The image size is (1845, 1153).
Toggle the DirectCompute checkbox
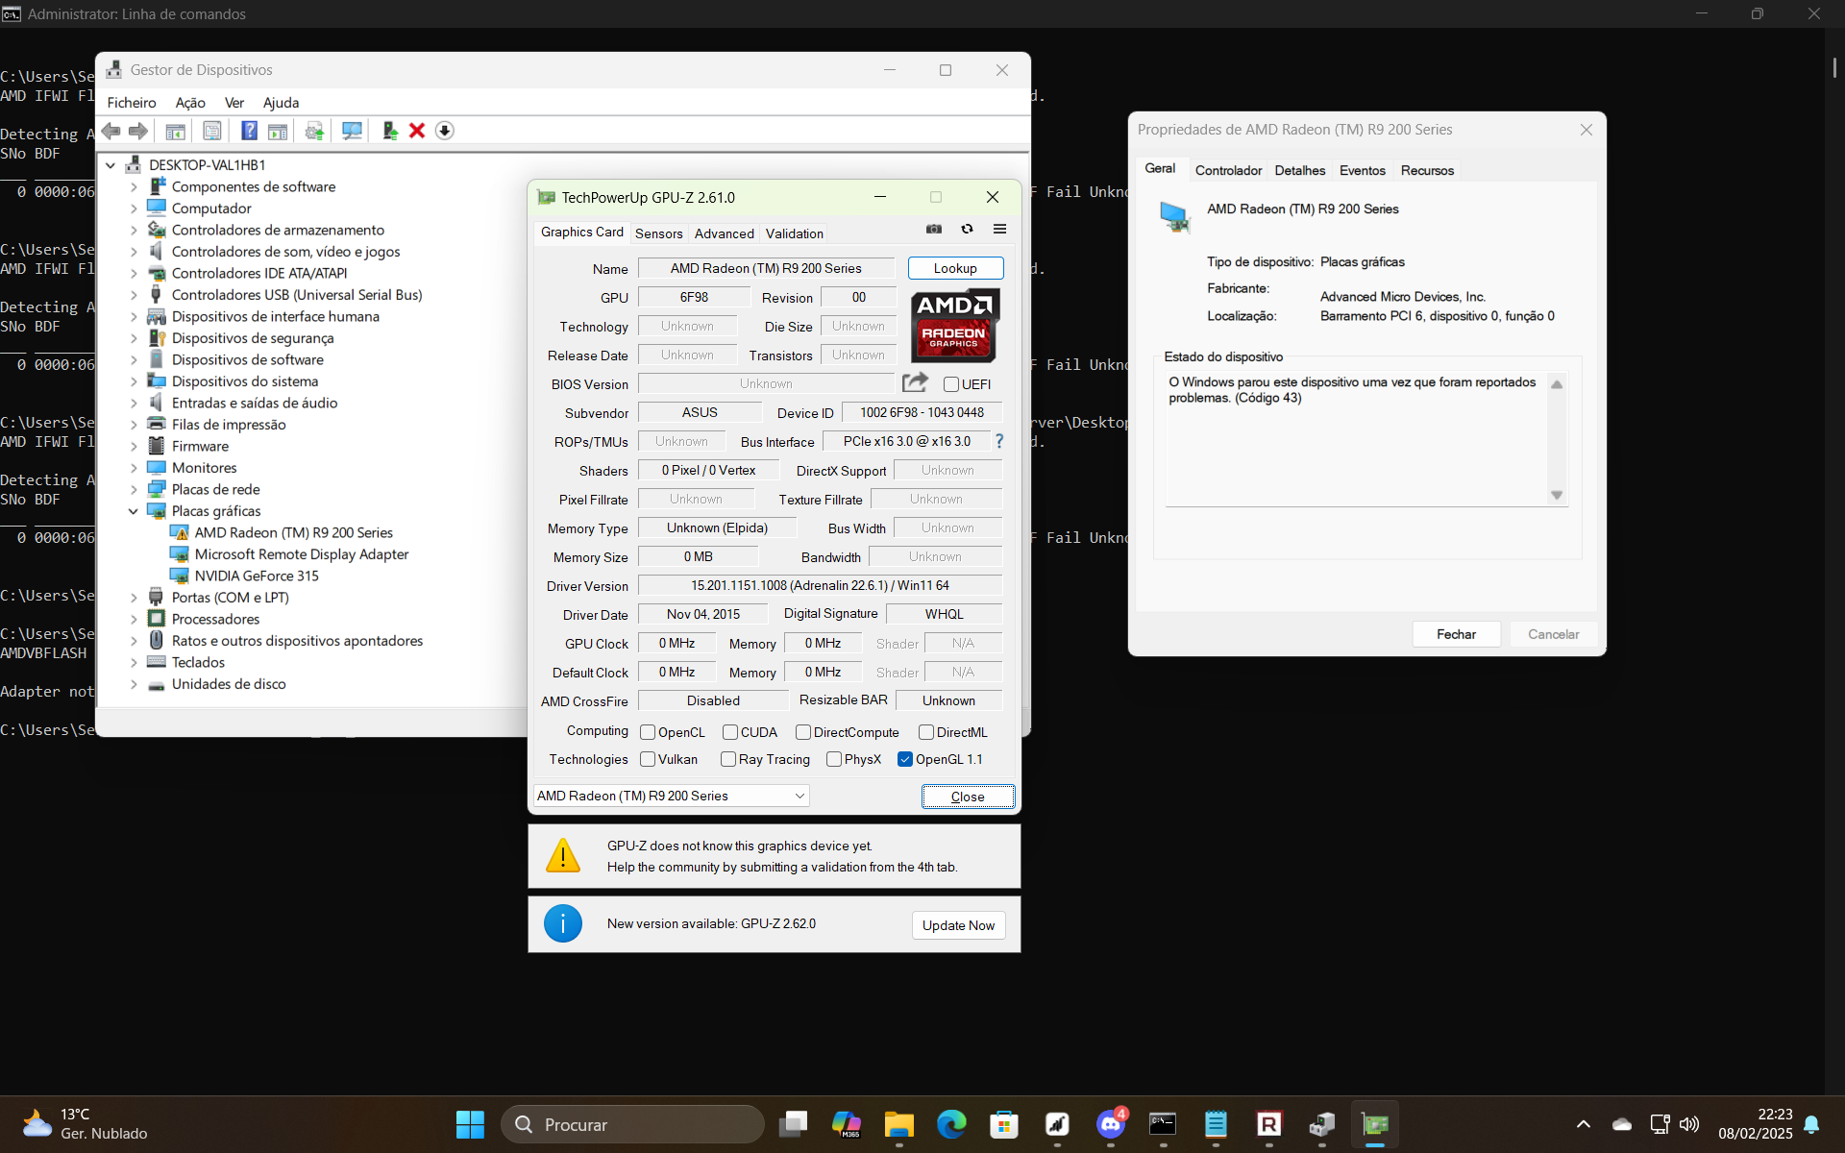803,732
